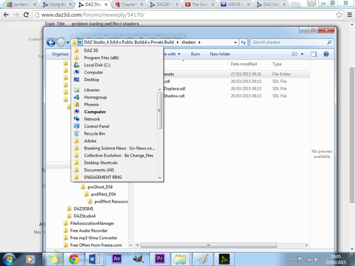
Task: Click the search magnifier icon
Action: point(330,43)
